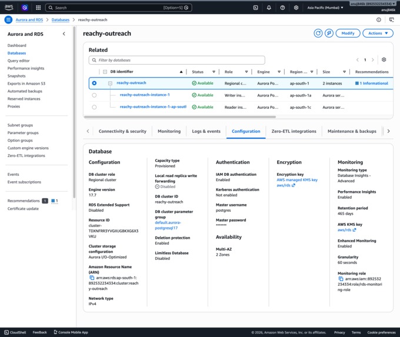Open the account menu dropdown
Screen dimensions: 400x337
(373, 4)
